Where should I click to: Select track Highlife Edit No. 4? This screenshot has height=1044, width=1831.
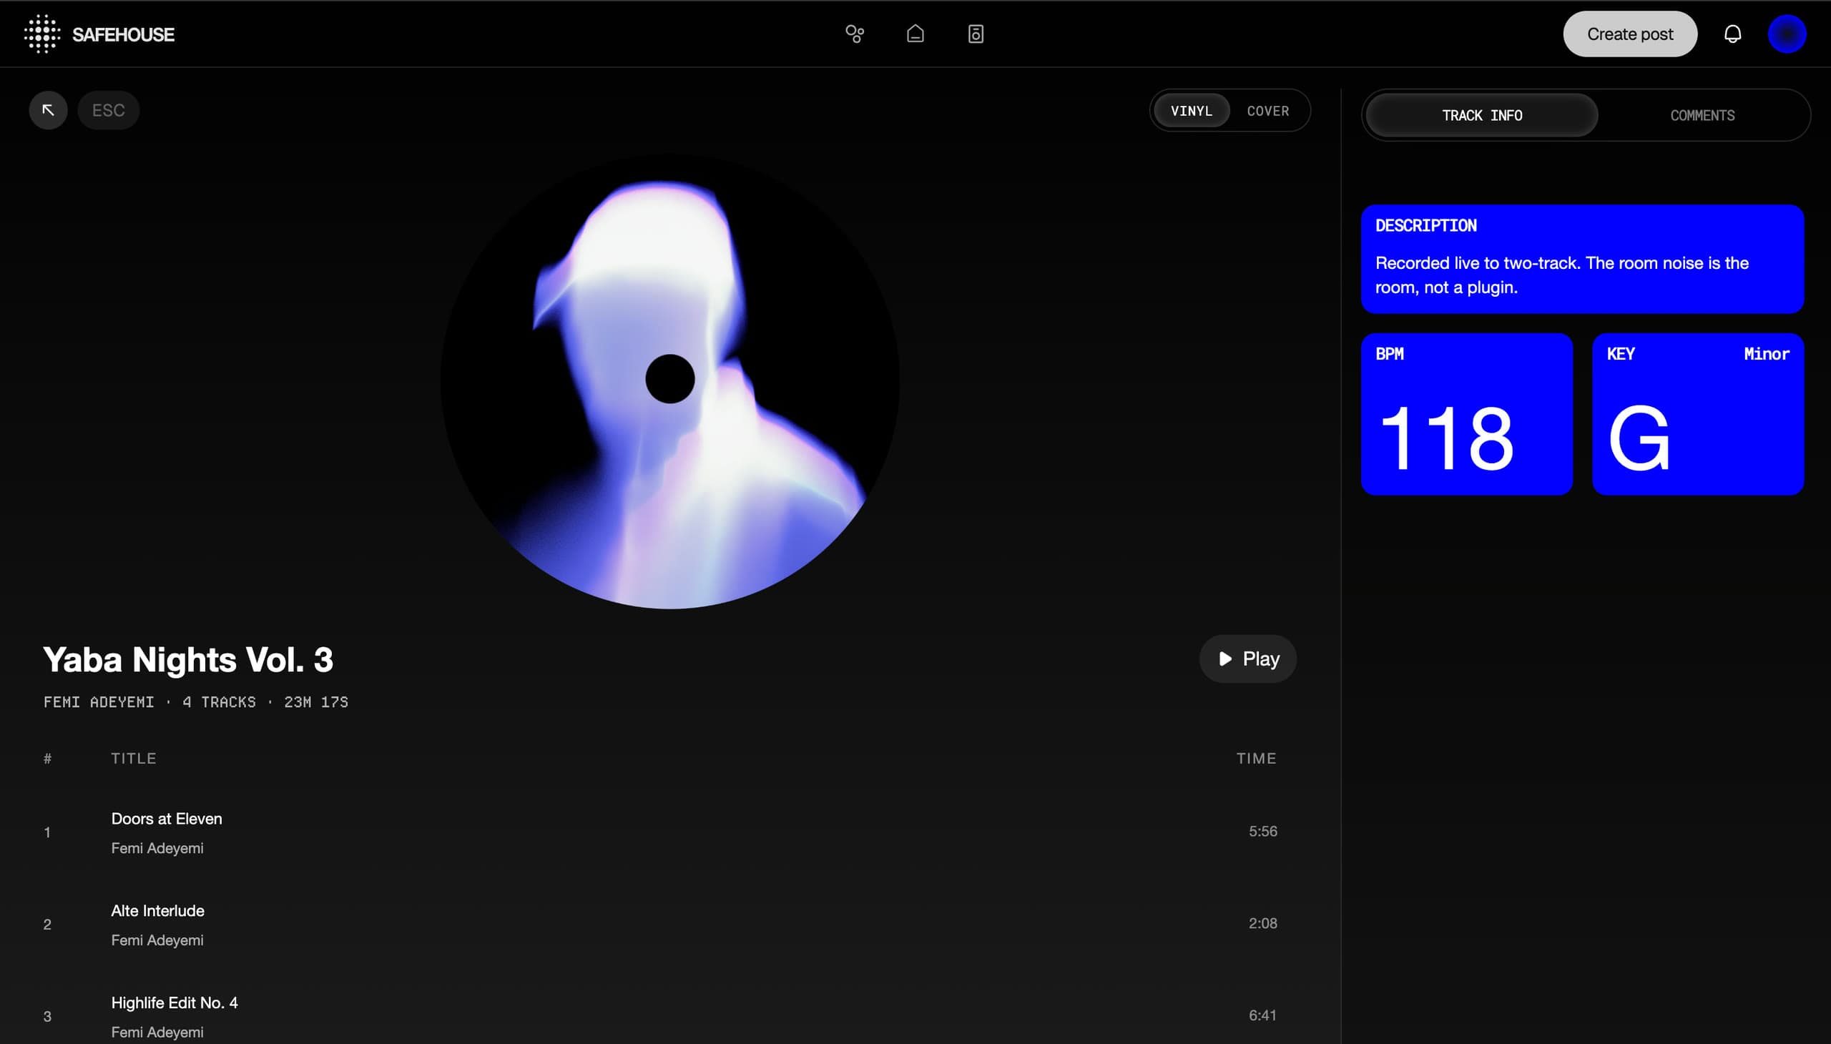coord(660,1015)
